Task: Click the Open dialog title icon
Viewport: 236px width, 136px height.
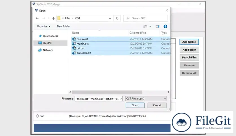Action: click(36, 10)
